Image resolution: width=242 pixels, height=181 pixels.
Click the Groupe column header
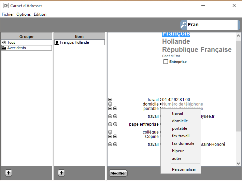pyautogui.click(x=27, y=37)
